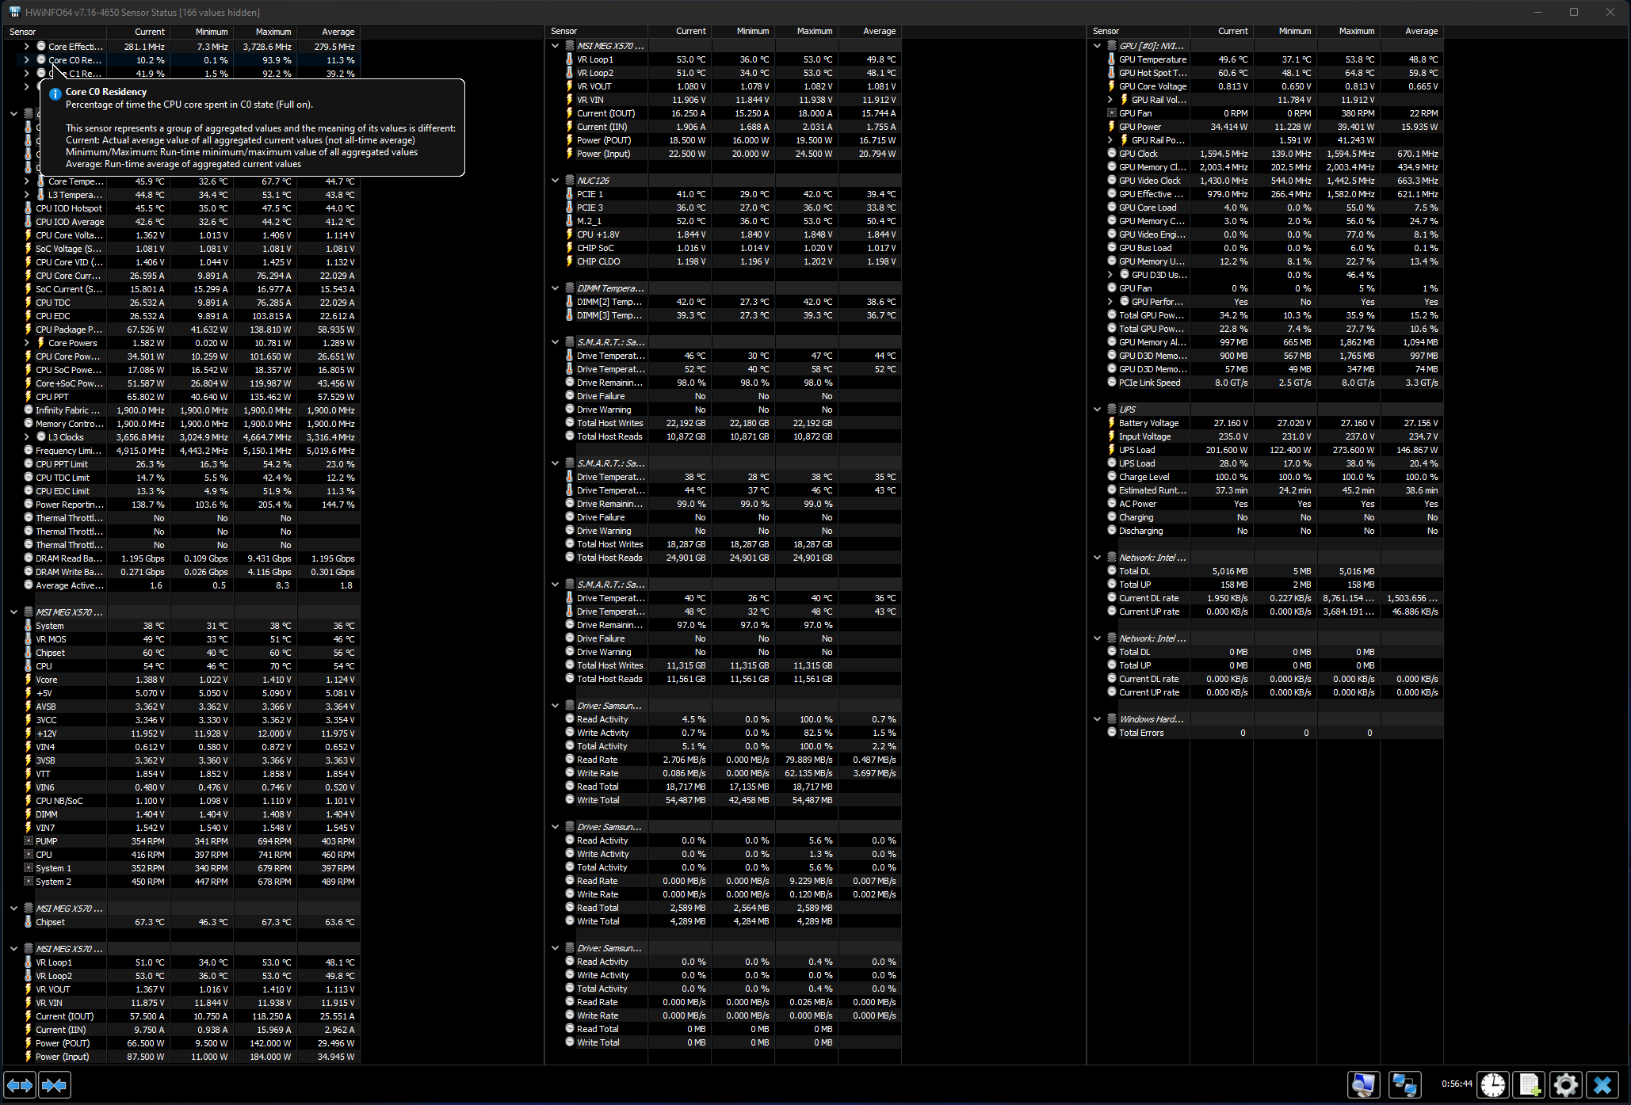Open the system summary monitor-magnifier icon
This screenshot has width=1631, height=1105.
(x=1363, y=1084)
